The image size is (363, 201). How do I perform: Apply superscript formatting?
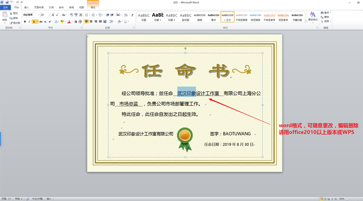[x=50, y=22]
